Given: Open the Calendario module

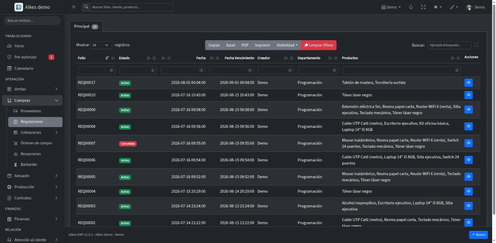Looking at the screenshot, I should [x=32, y=68].
